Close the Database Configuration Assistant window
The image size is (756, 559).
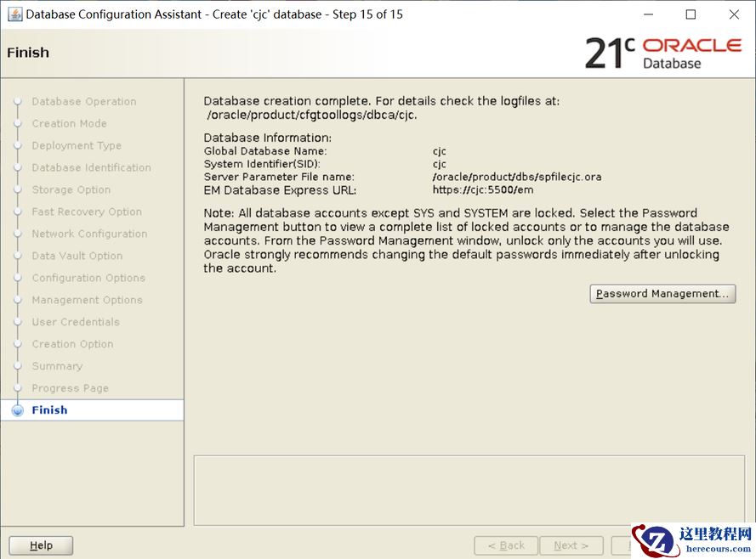point(734,14)
